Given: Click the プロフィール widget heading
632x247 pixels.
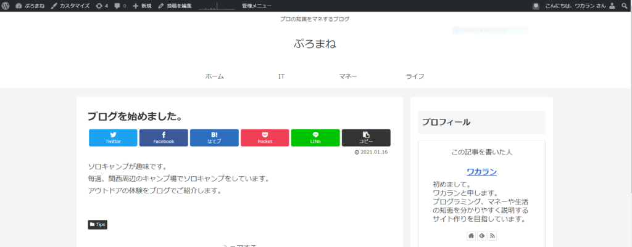Looking at the screenshot, I should tap(446, 123).
